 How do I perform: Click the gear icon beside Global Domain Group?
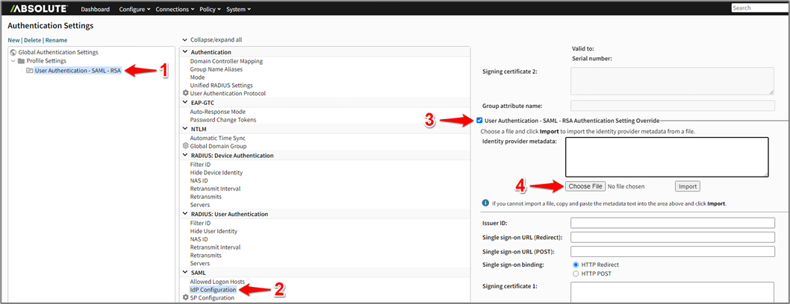(186, 146)
